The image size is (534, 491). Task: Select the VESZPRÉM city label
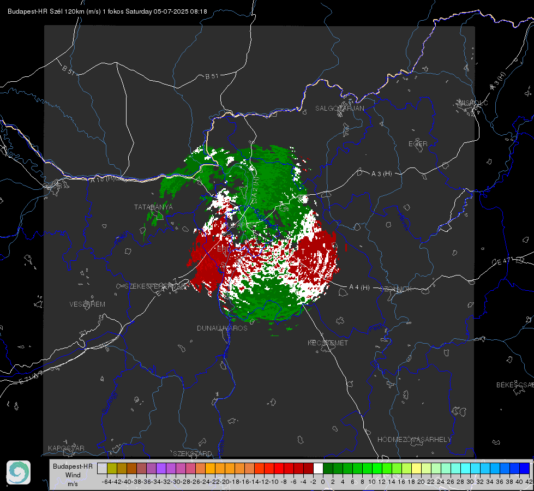pyautogui.click(x=87, y=304)
